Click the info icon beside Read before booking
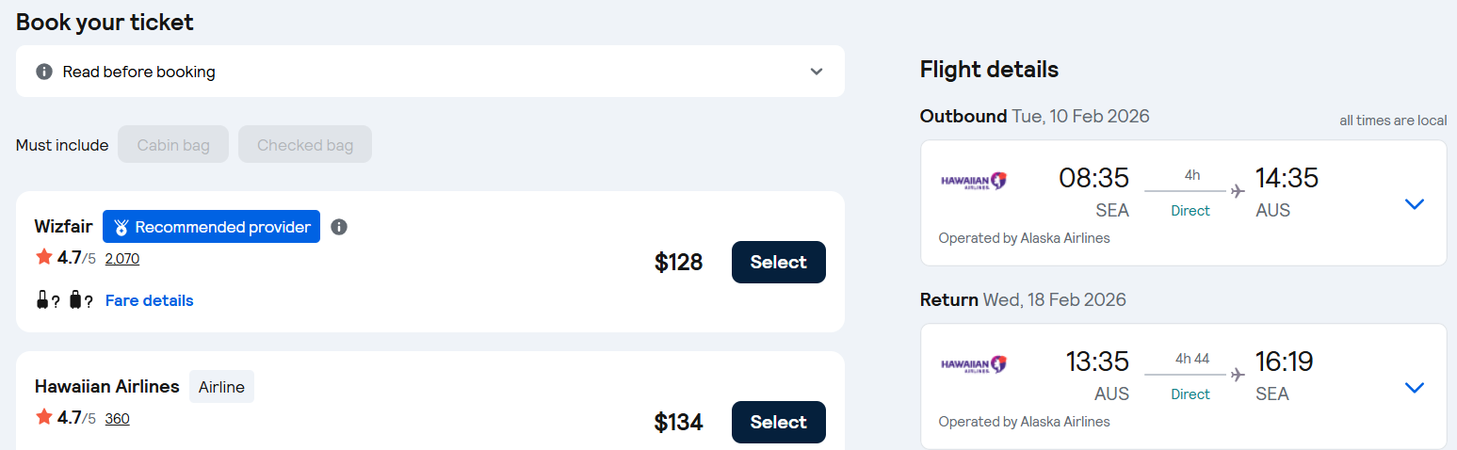The height and width of the screenshot is (450, 1457). tap(43, 72)
